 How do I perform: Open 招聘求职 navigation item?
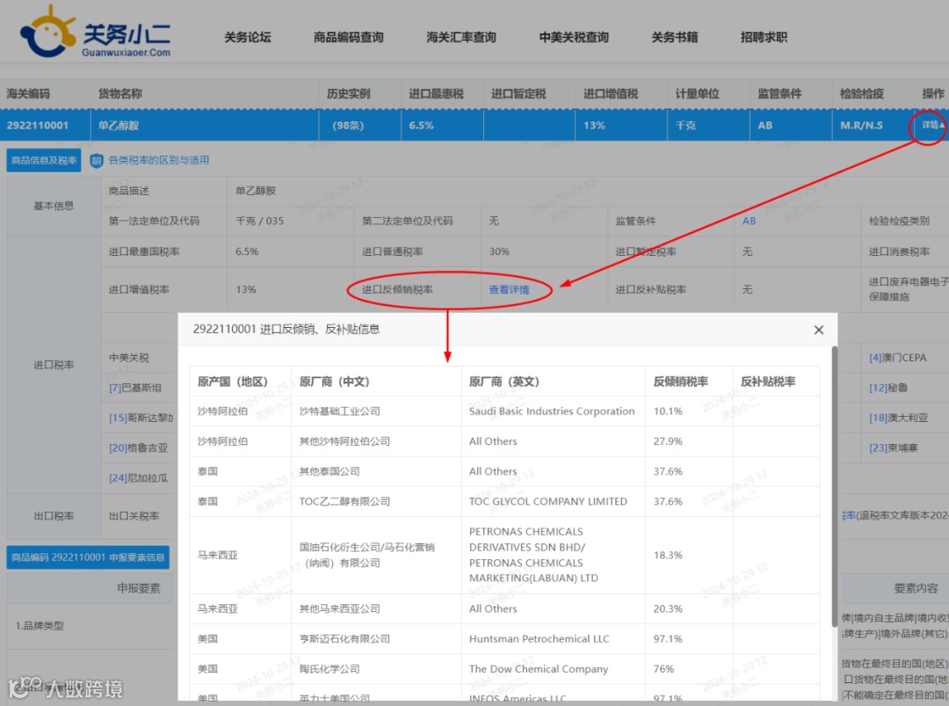764,38
